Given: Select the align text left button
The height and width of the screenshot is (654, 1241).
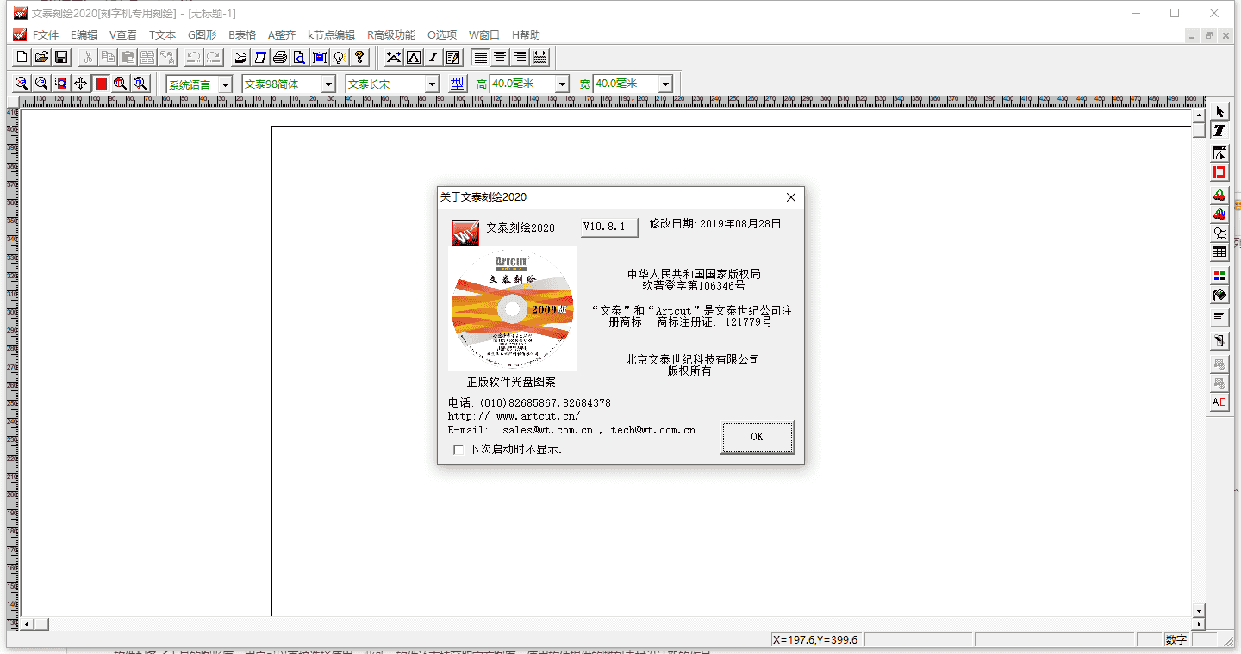Looking at the screenshot, I should pos(480,58).
